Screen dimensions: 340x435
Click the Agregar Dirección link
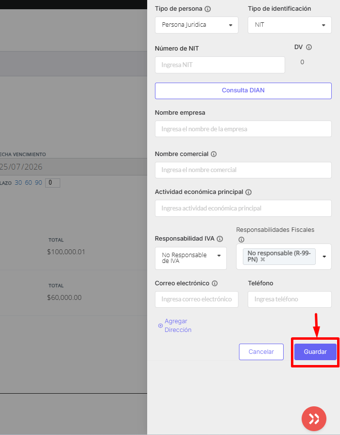click(175, 326)
